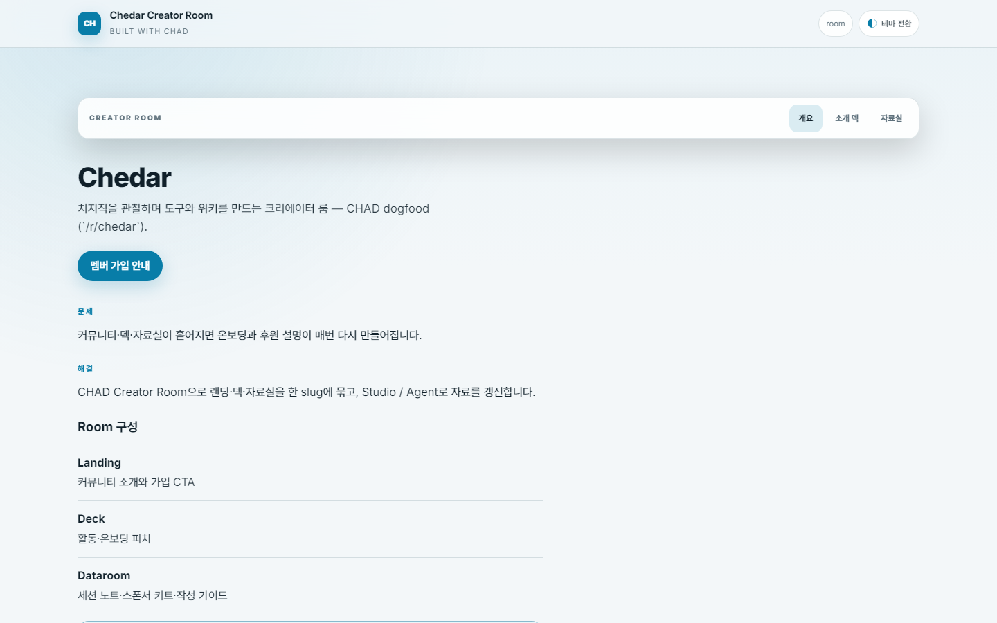The width and height of the screenshot is (997, 623).
Task: Toggle theme via the half-circle icon
Action: pyautogui.click(x=872, y=24)
